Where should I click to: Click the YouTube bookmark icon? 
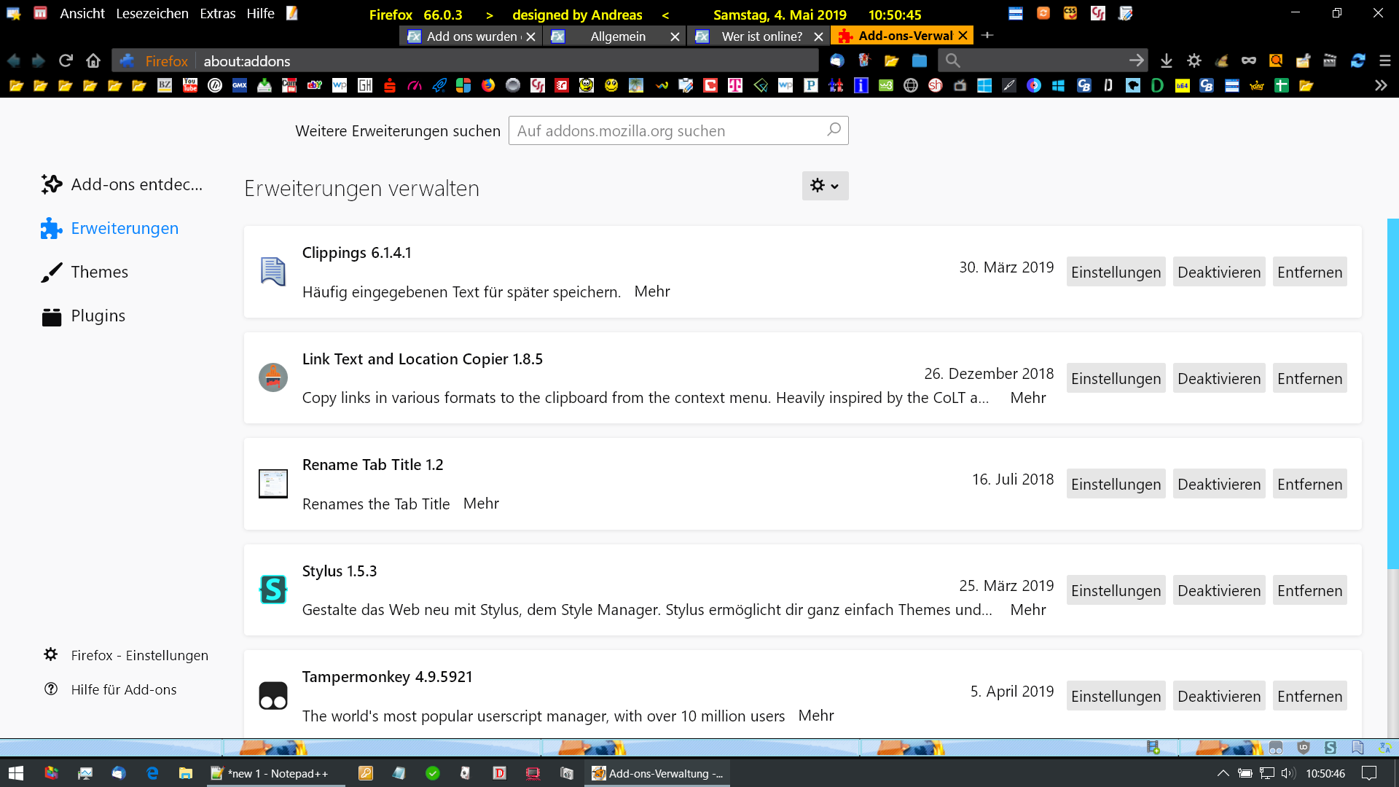point(190,86)
